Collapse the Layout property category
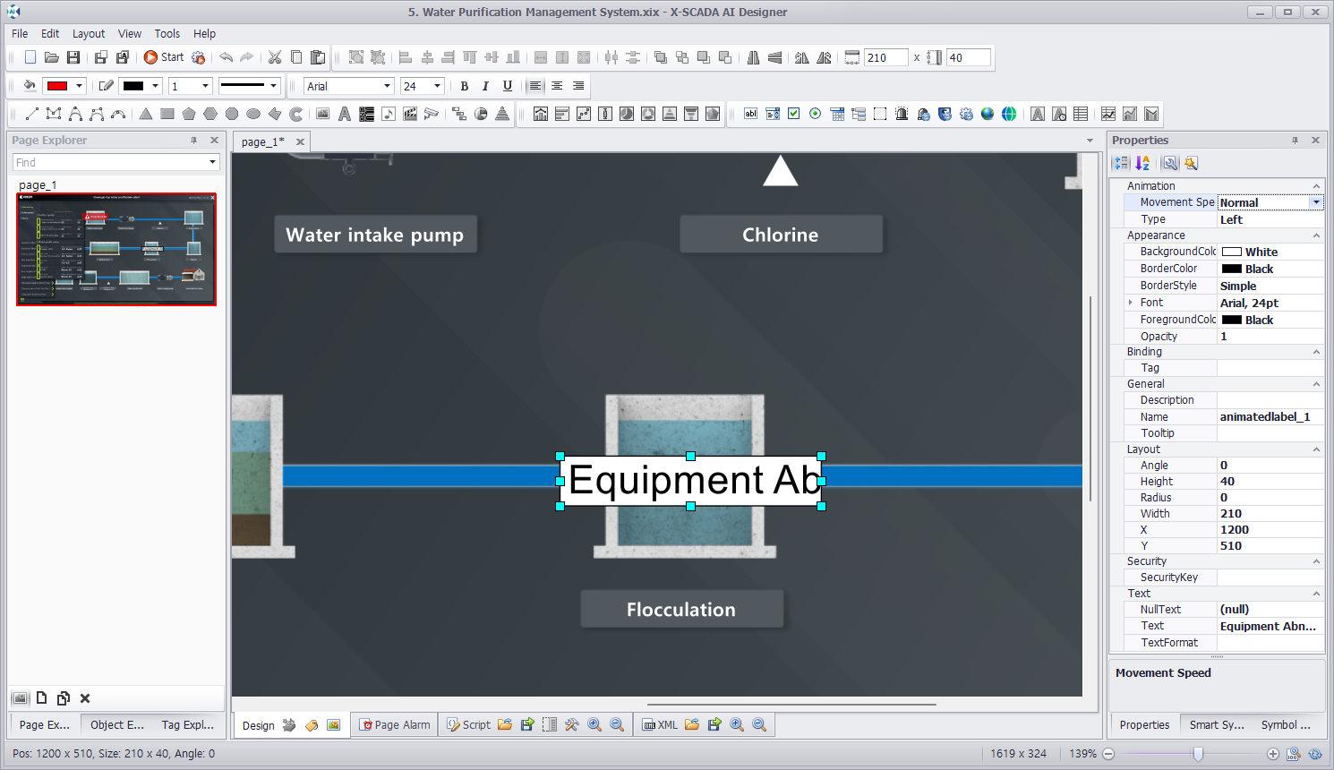The height and width of the screenshot is (770, 1334). click(1316, 449)
